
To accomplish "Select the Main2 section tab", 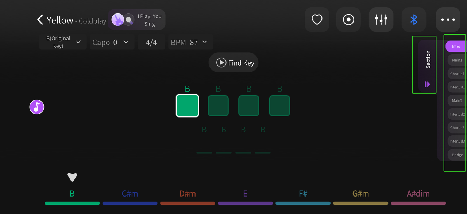I will [x=457, y=100].
